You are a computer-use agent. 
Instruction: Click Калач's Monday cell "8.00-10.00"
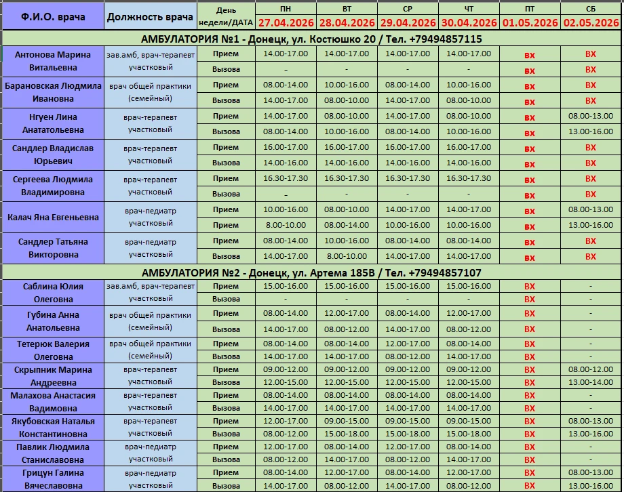coord(286,225)
